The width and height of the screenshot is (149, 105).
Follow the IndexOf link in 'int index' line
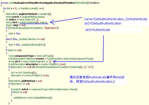click(29, 20)
